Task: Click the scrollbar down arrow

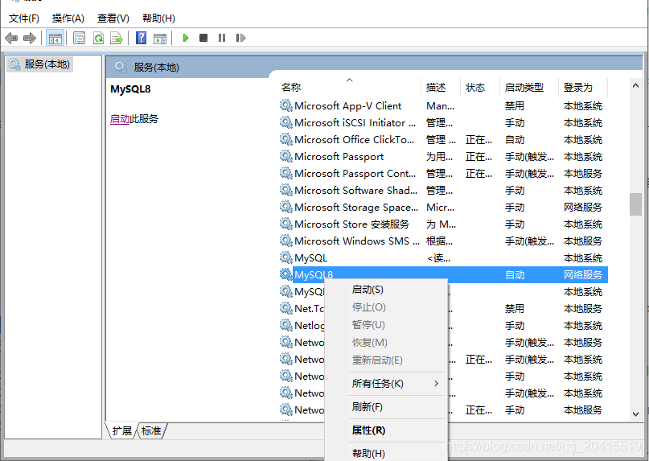Action: [x=636, y=414]
